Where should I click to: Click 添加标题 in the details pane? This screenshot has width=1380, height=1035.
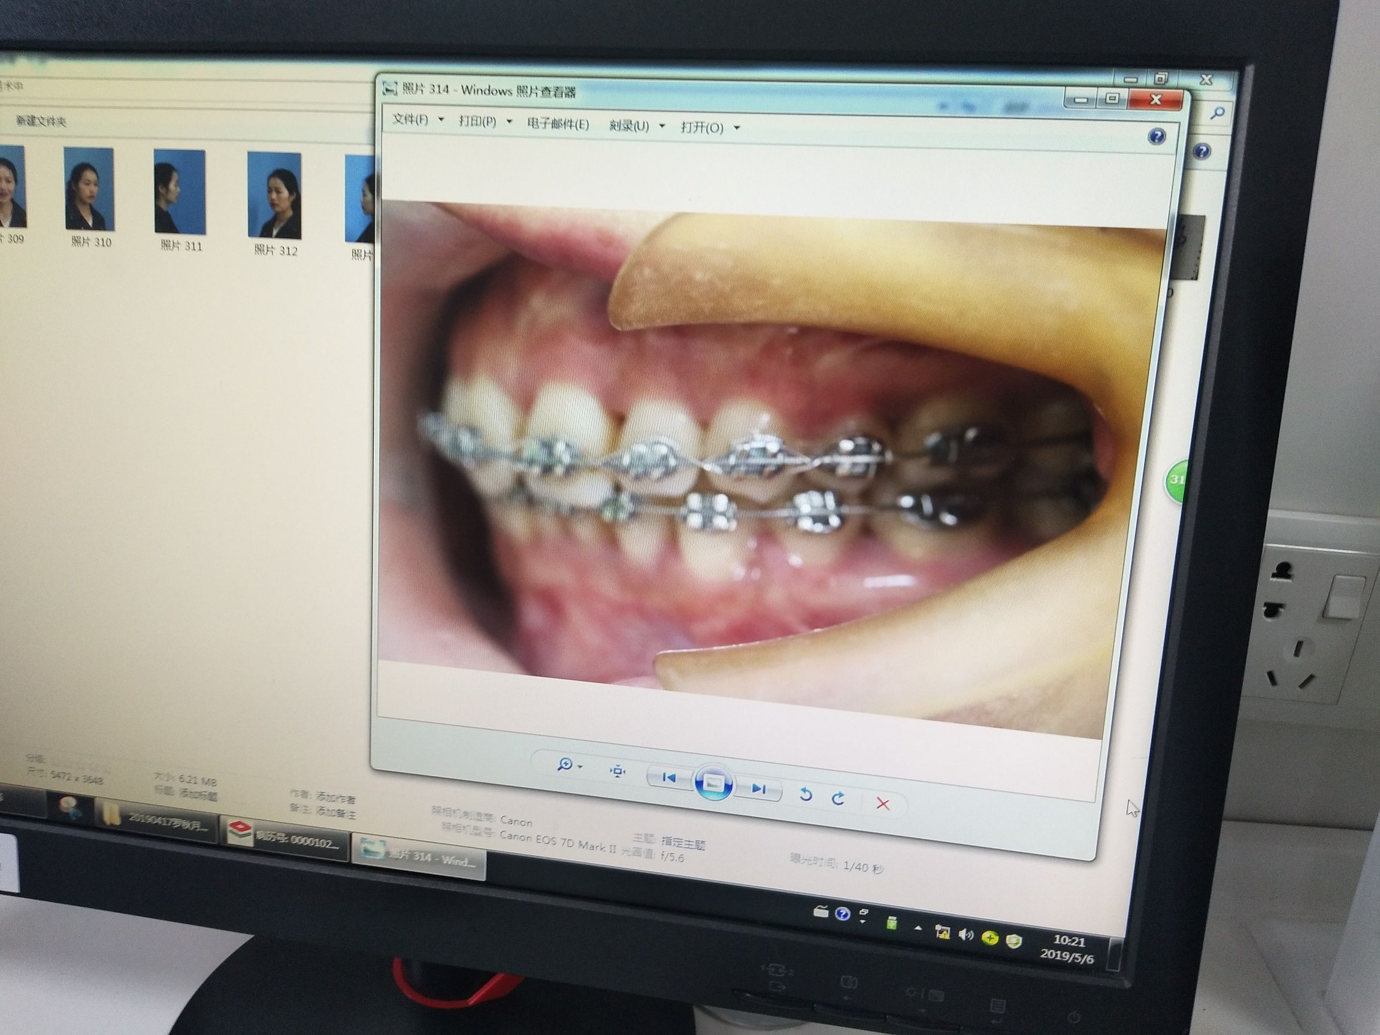point(198,795)
